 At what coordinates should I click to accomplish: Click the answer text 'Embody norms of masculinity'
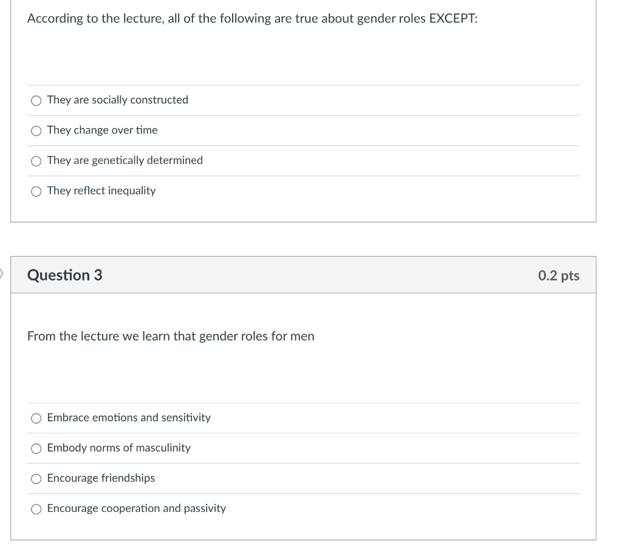118,448
